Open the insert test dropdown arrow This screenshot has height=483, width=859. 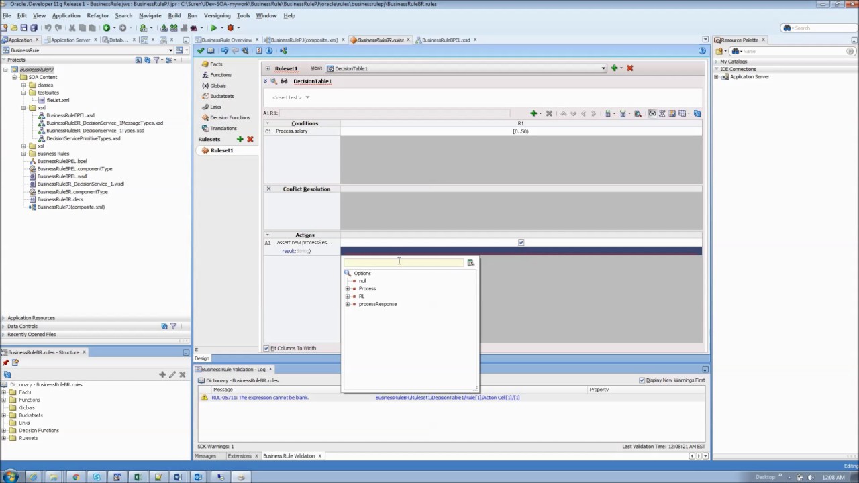[307, 97]
